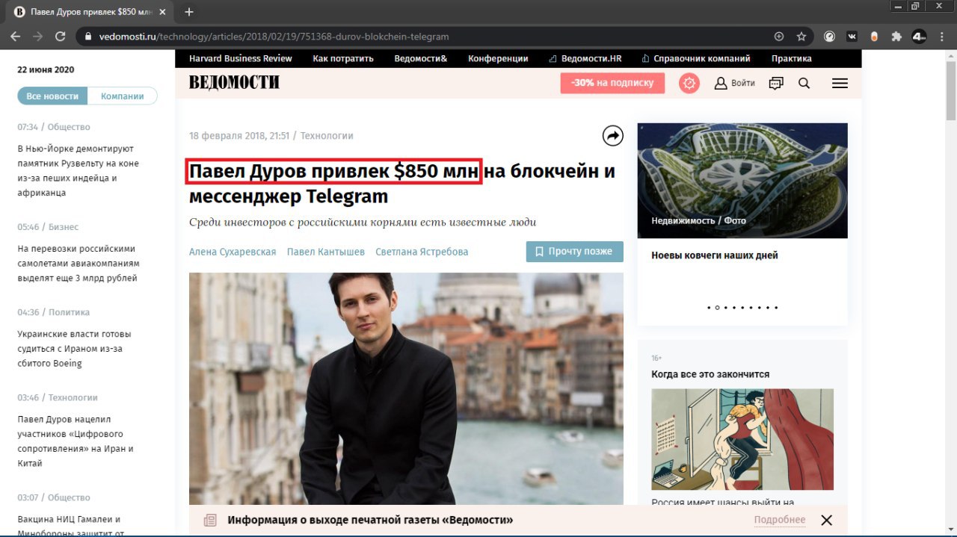Open news about Рузвельт monument in New York
This screenshot has width=957, height=537.
point(79,170)
